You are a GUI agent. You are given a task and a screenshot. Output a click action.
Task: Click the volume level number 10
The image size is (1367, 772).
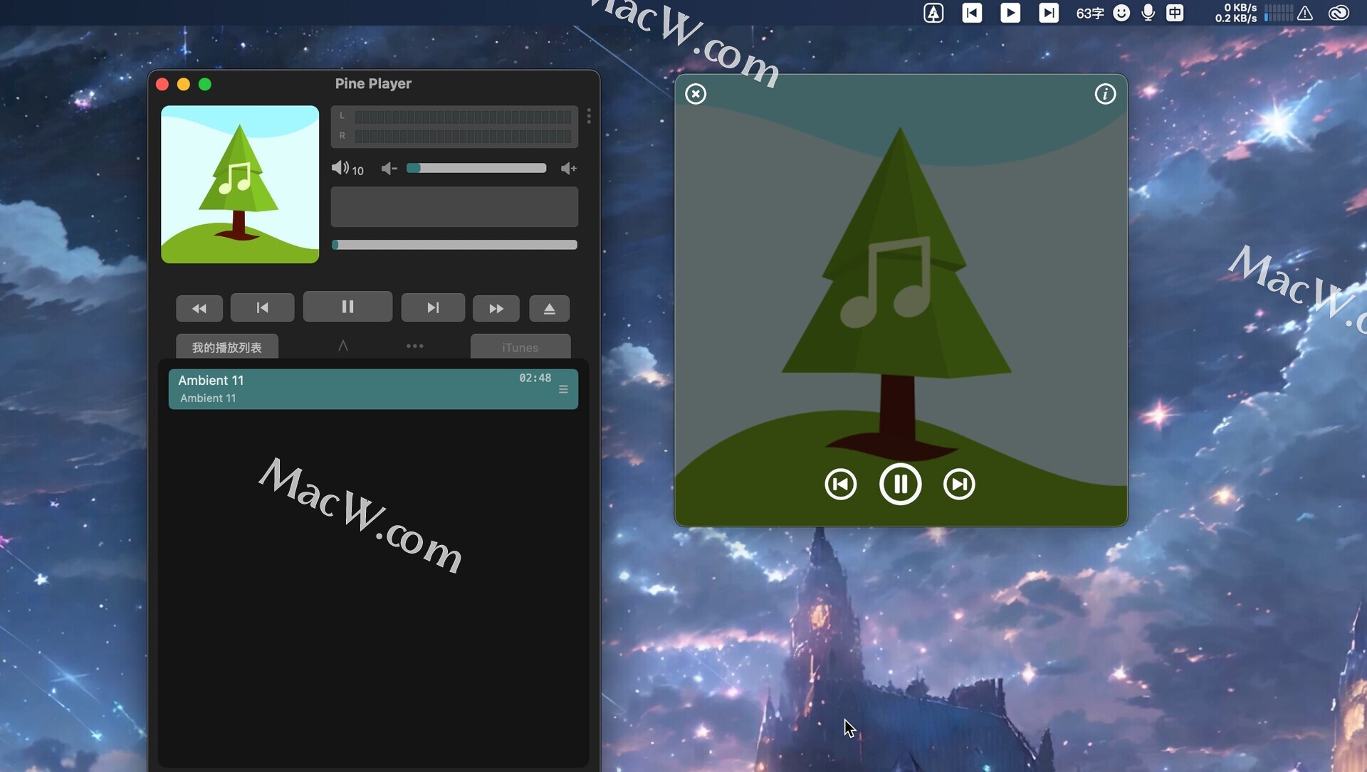click(357, 171)
